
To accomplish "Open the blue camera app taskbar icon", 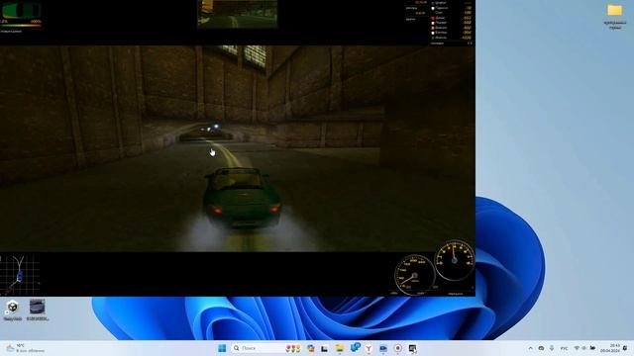I will click(x=383, y=348).
